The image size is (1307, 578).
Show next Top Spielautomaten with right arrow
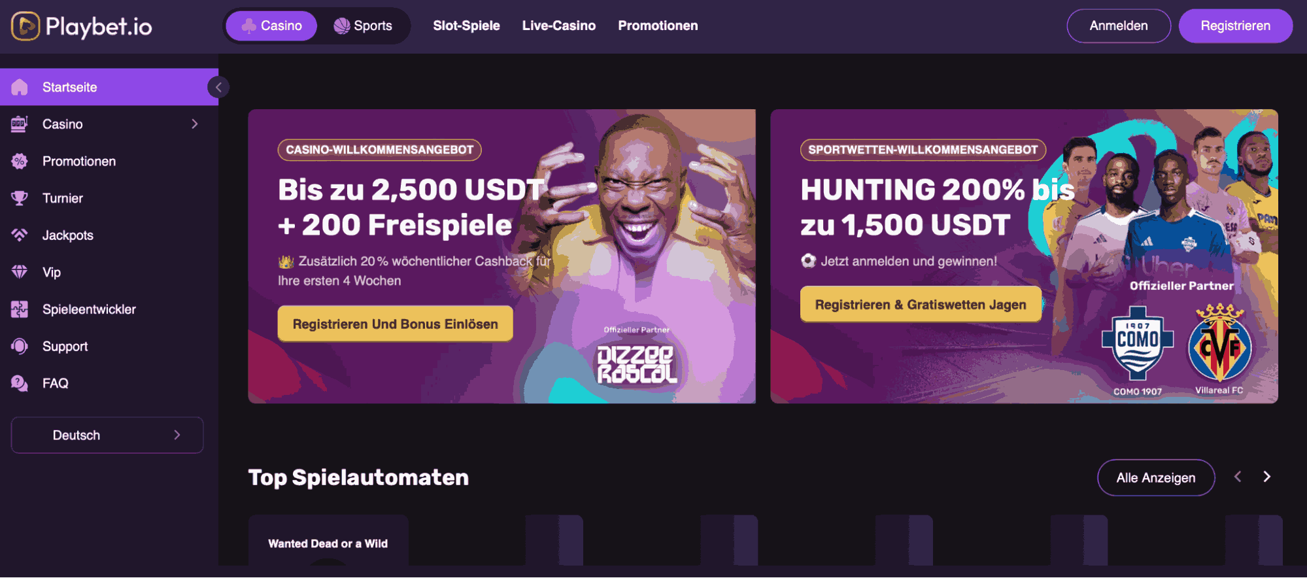tap(1266, 477)
